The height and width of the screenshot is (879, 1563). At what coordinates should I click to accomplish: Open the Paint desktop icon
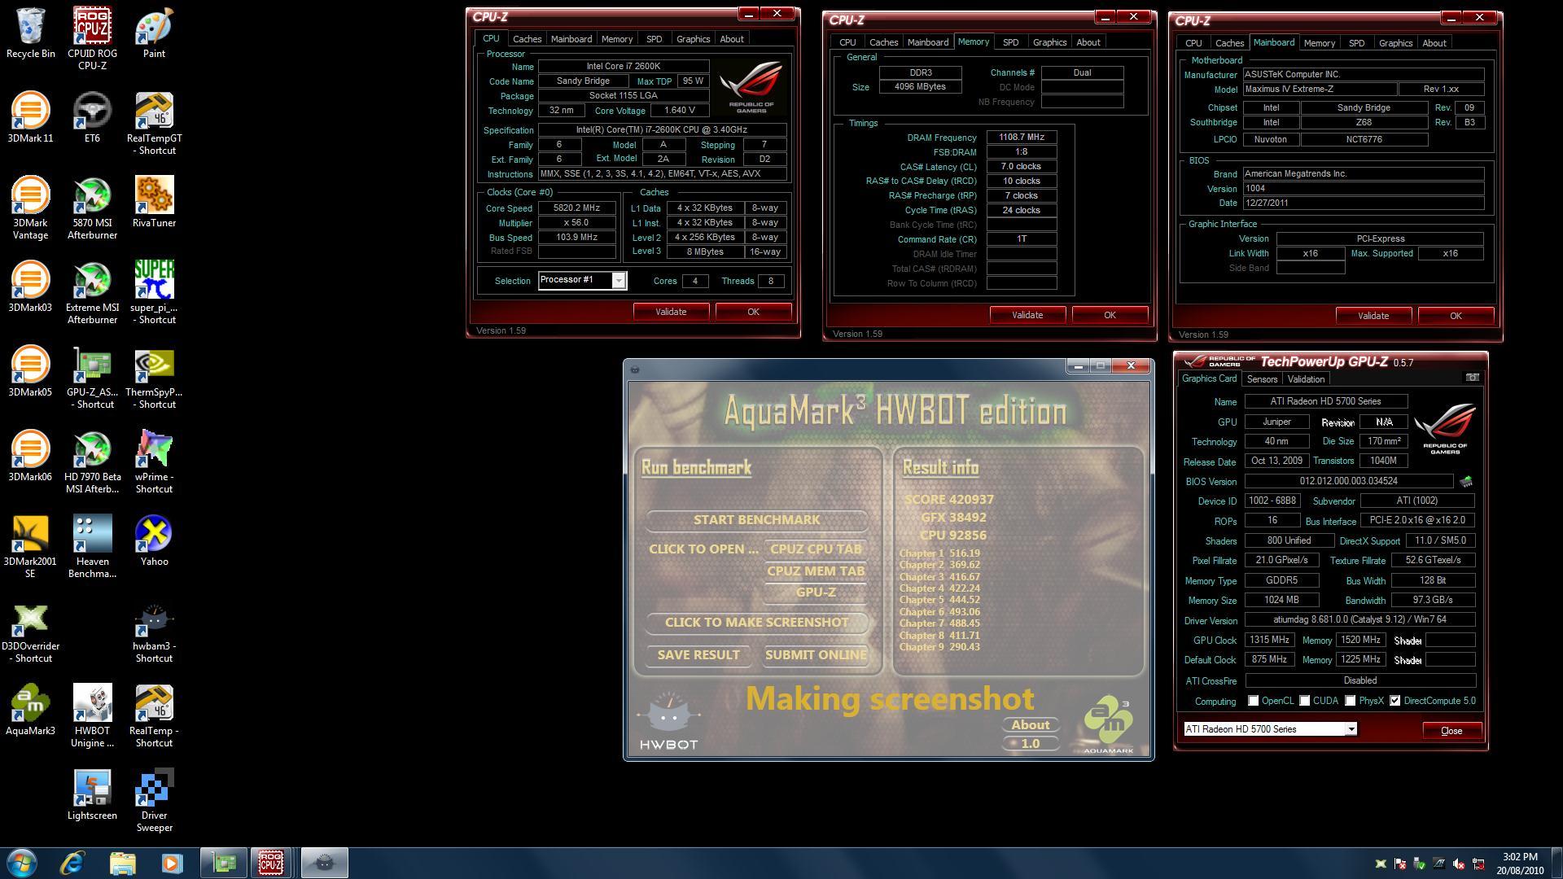pos(154,33)
